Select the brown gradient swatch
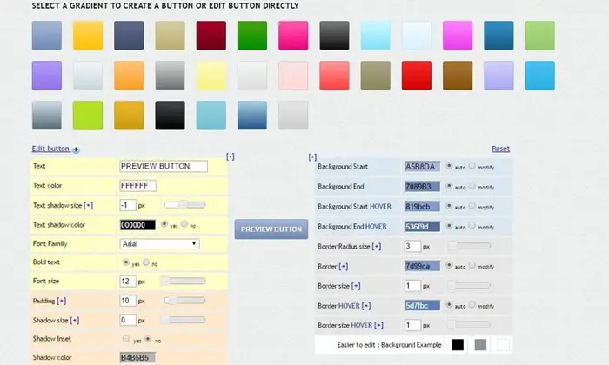 click(458, 76)
